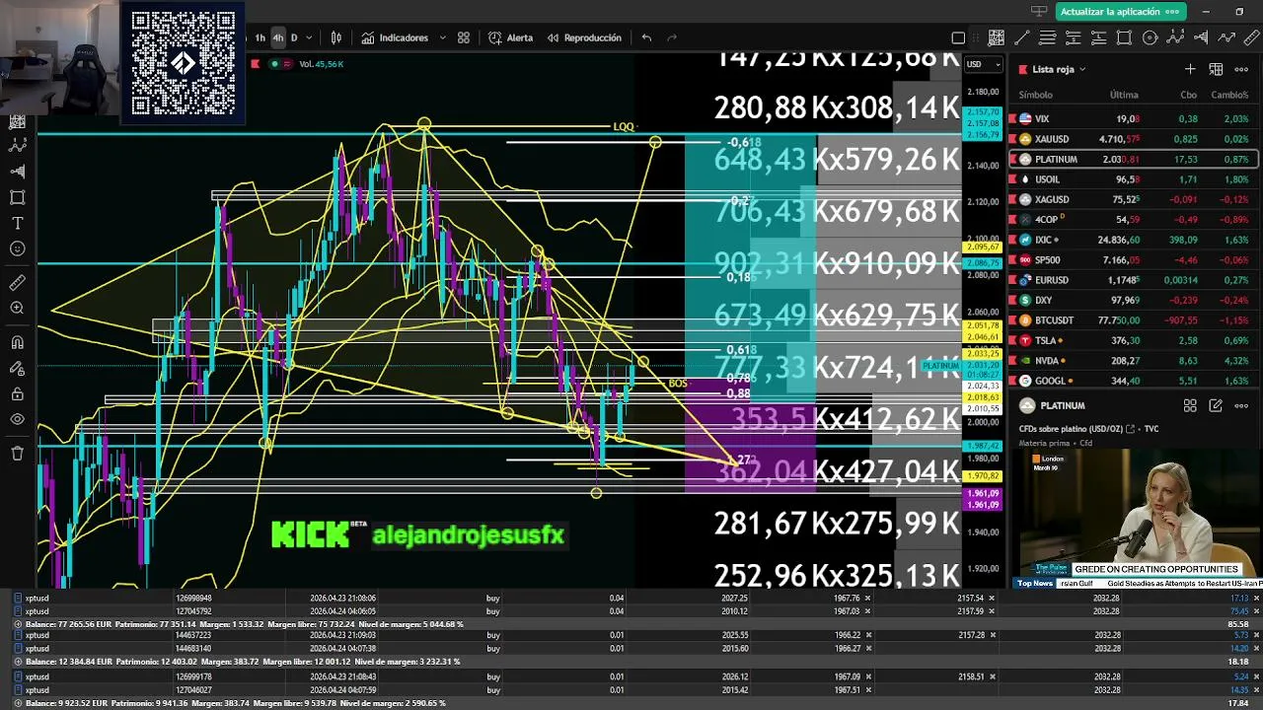
Task: Click PLATINUM price label on price axis
Action: [940, 366]
